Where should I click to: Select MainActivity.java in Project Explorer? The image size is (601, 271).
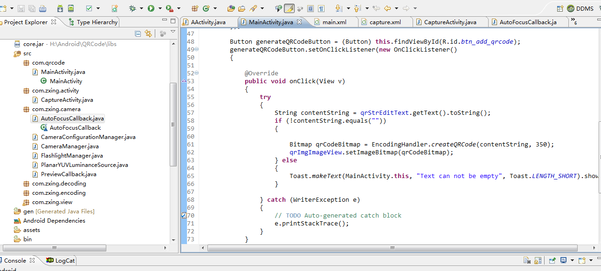point(63,72)
